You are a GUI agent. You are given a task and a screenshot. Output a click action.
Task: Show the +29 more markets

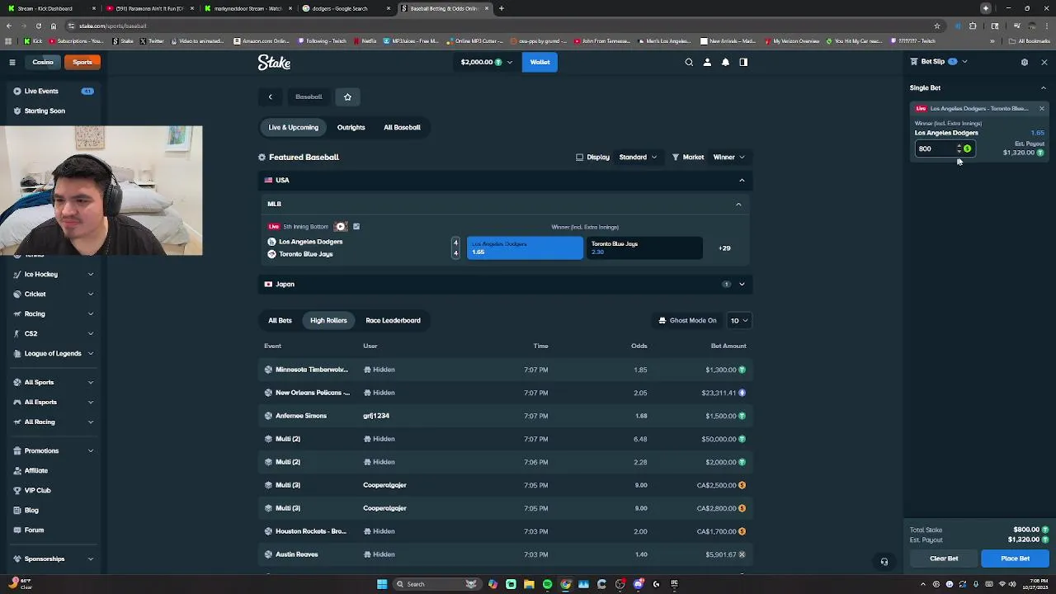click(724, 247)
